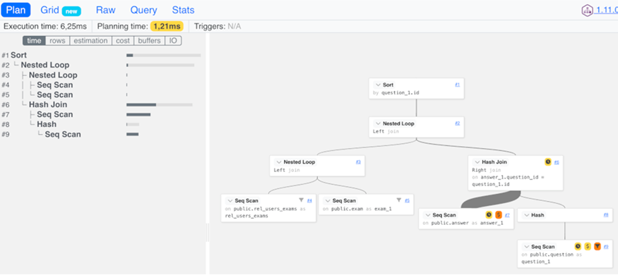Click the #6 link on Hash Join card
The height and width of the screenshot is (275, 618).
[x=557, y=162]
